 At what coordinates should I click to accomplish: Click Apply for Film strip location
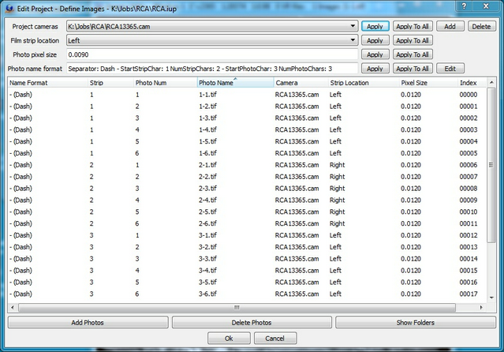(x=375, y=40)
